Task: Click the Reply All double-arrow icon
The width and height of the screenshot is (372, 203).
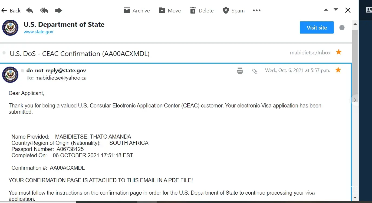Action: point(44,11)
